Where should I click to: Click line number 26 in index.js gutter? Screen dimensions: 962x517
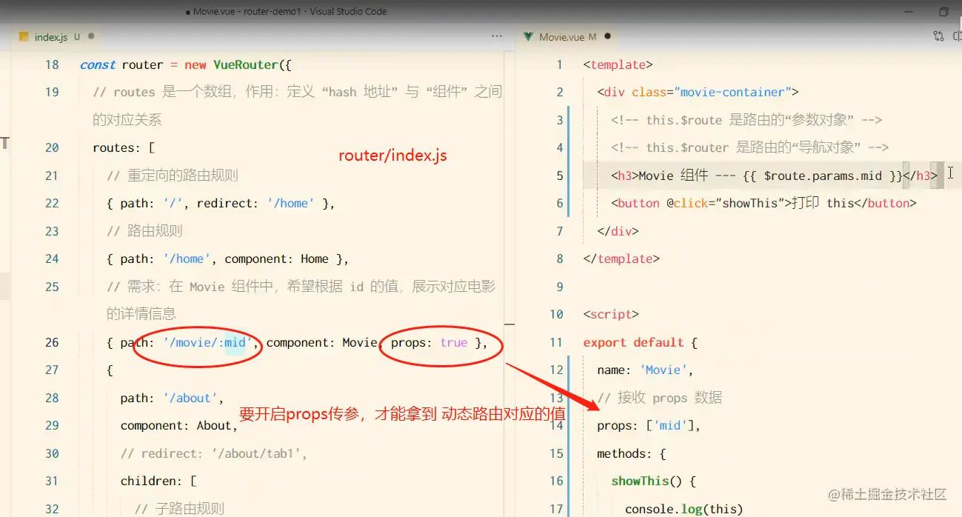pyautogui.click(x=51, y=342)
